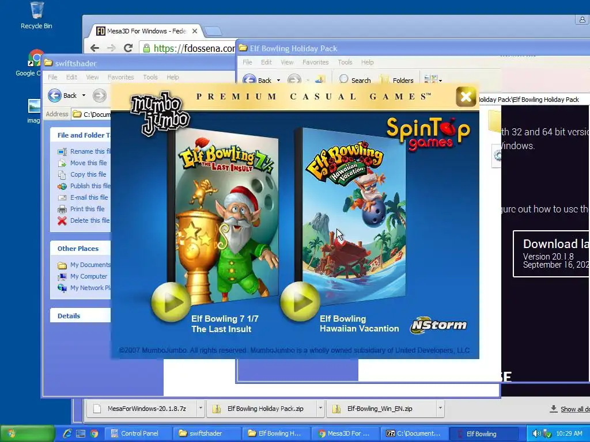Open the Recycle Bin on desktop
Image resolution: width=590 pixels, height=442 pixels.
click(x=36, y=16)
